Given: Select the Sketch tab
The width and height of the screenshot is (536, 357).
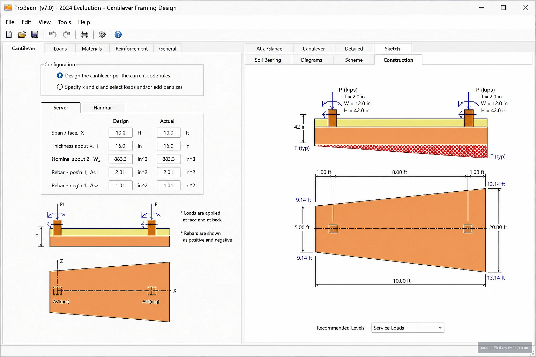Looking at the screenshot, I should pyautogui.click(x=392, y=48).
